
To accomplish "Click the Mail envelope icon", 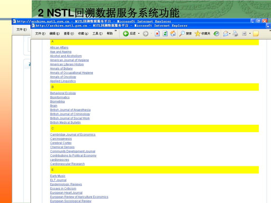I will pyautogui.click(x=225, y=34).
